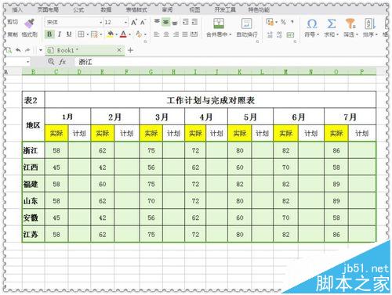This screenshot has height=295, width=392.
Task: Click the Redo arrow icon
Action: (27, 50)
